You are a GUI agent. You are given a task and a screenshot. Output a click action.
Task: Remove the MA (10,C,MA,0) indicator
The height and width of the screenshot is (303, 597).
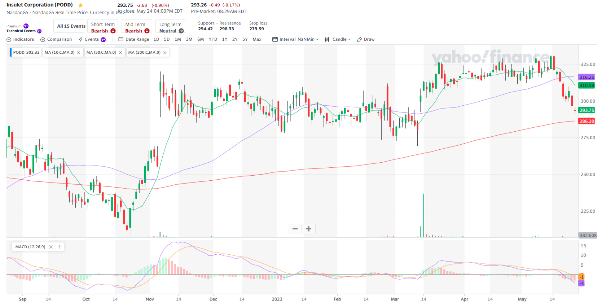(79, 53)
